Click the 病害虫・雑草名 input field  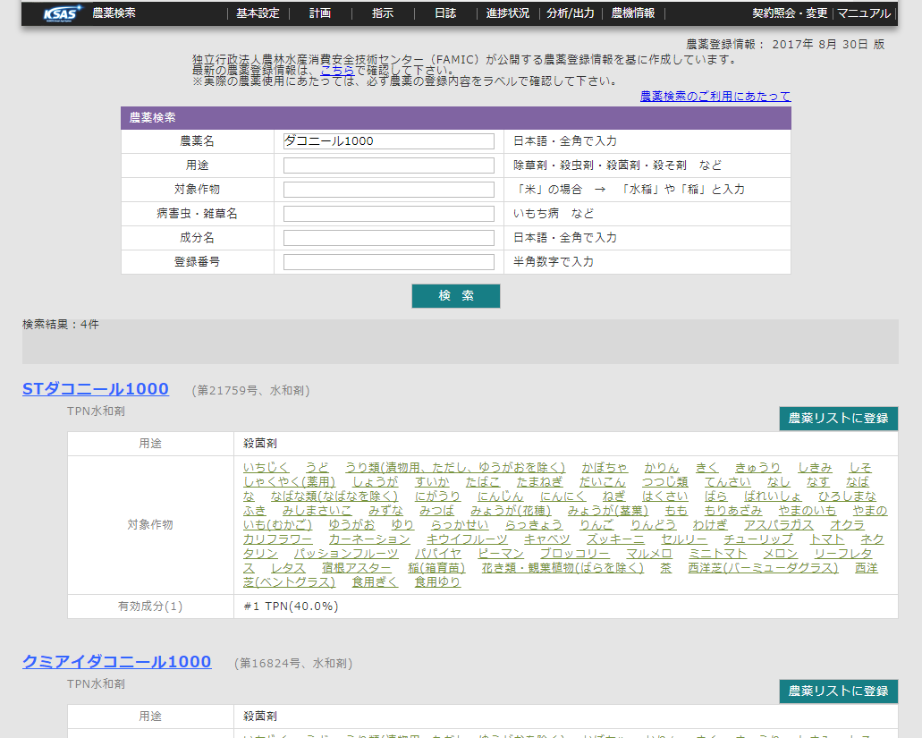(389, 214)
